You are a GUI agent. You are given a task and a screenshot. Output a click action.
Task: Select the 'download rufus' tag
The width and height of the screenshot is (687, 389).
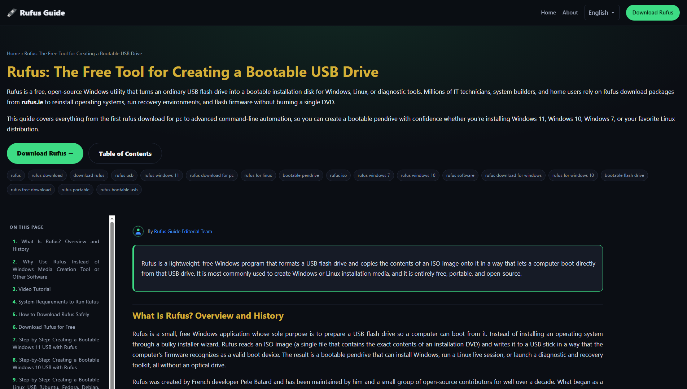pos(89,175)
